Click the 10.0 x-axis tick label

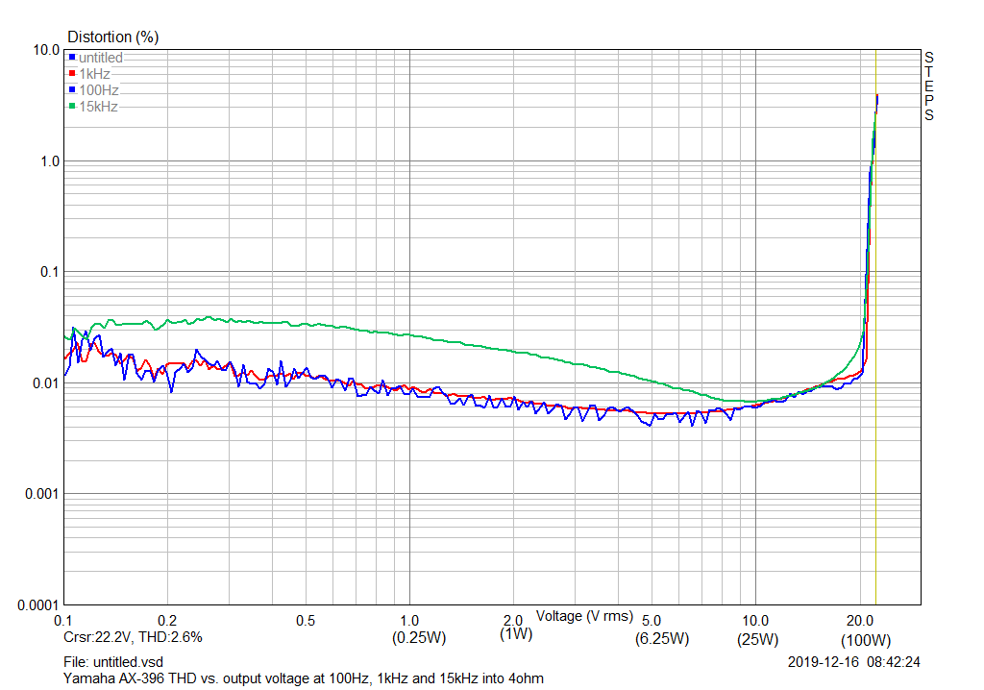tap(755, 621)
